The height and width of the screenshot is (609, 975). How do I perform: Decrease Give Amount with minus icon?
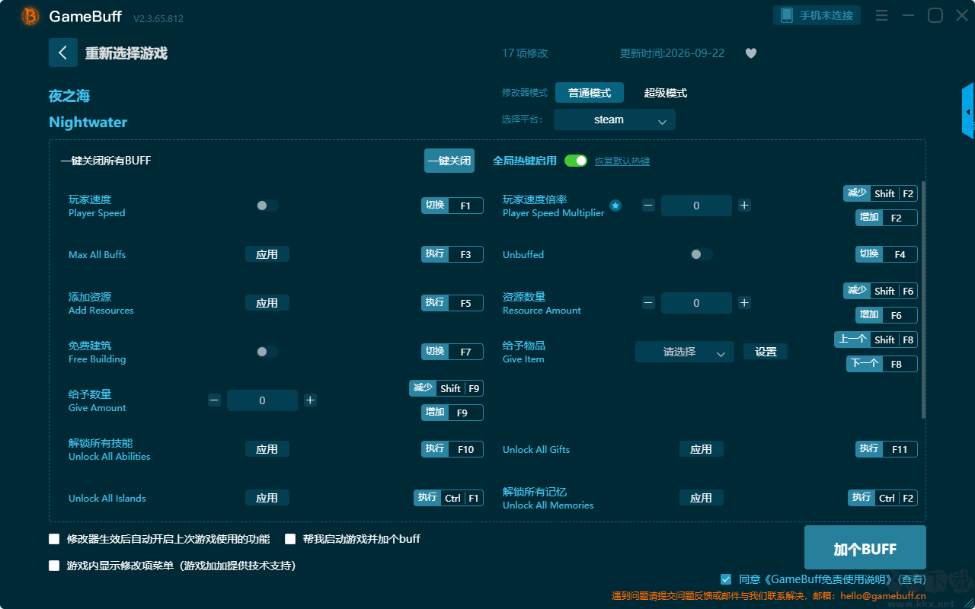(214, 400)
